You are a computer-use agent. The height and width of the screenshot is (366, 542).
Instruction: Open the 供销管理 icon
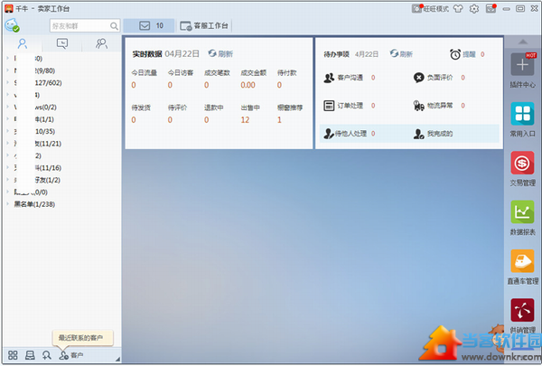522,310
